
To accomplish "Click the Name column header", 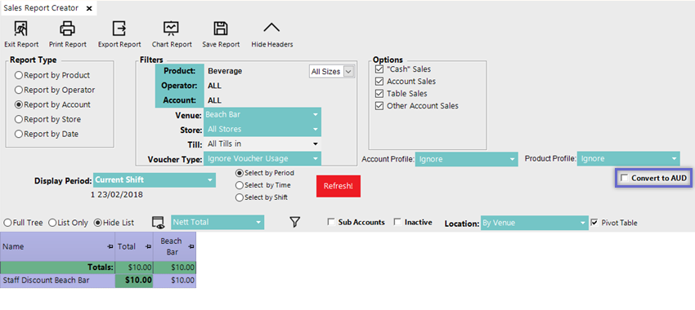I will tap(57, 246).
